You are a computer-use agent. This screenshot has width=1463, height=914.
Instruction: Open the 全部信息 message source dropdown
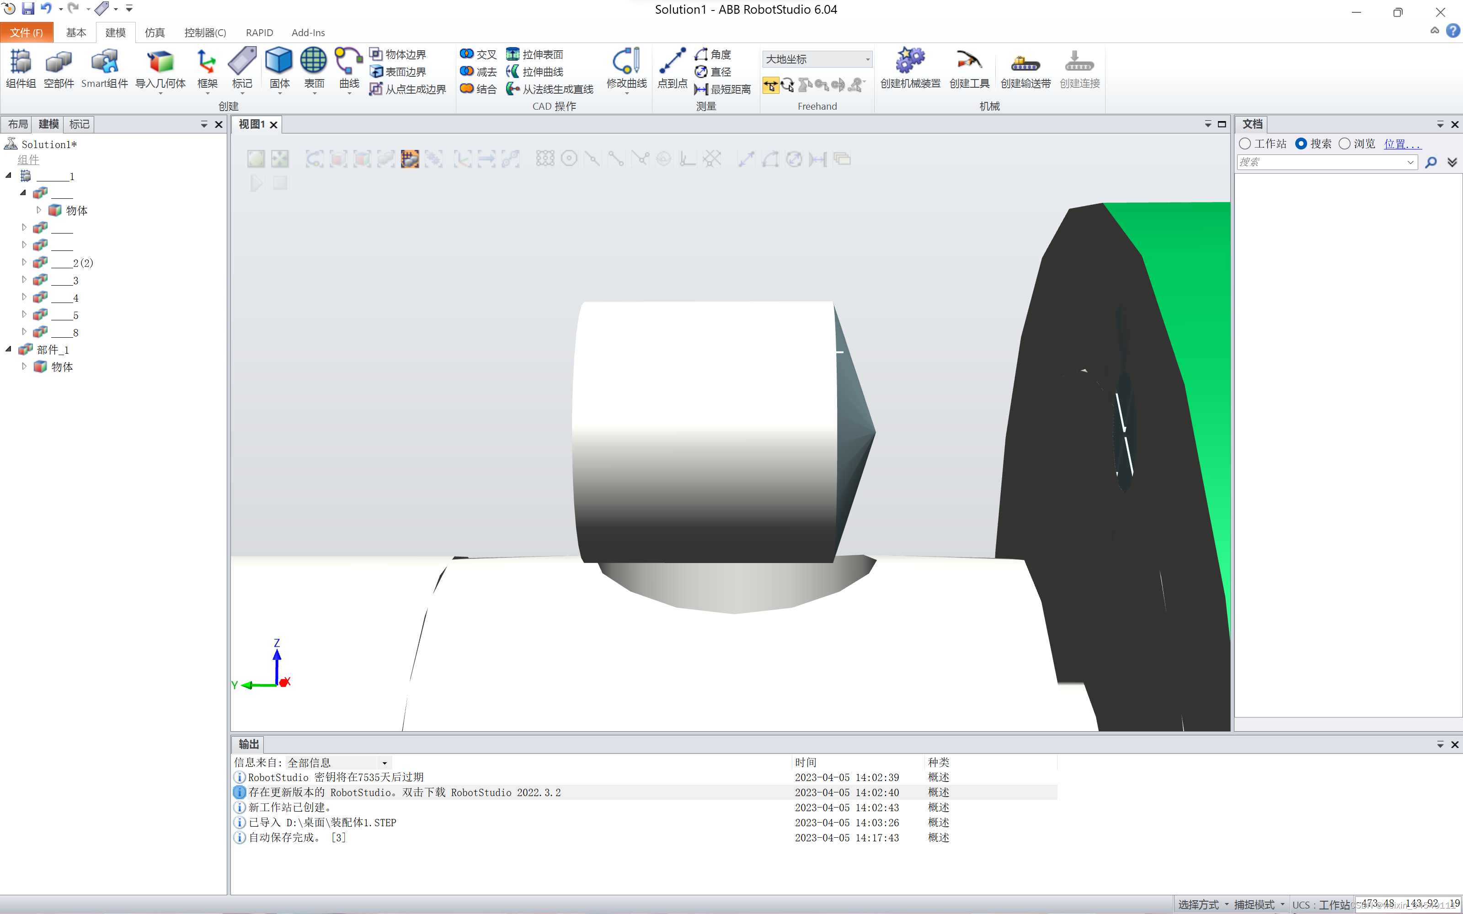384,763
